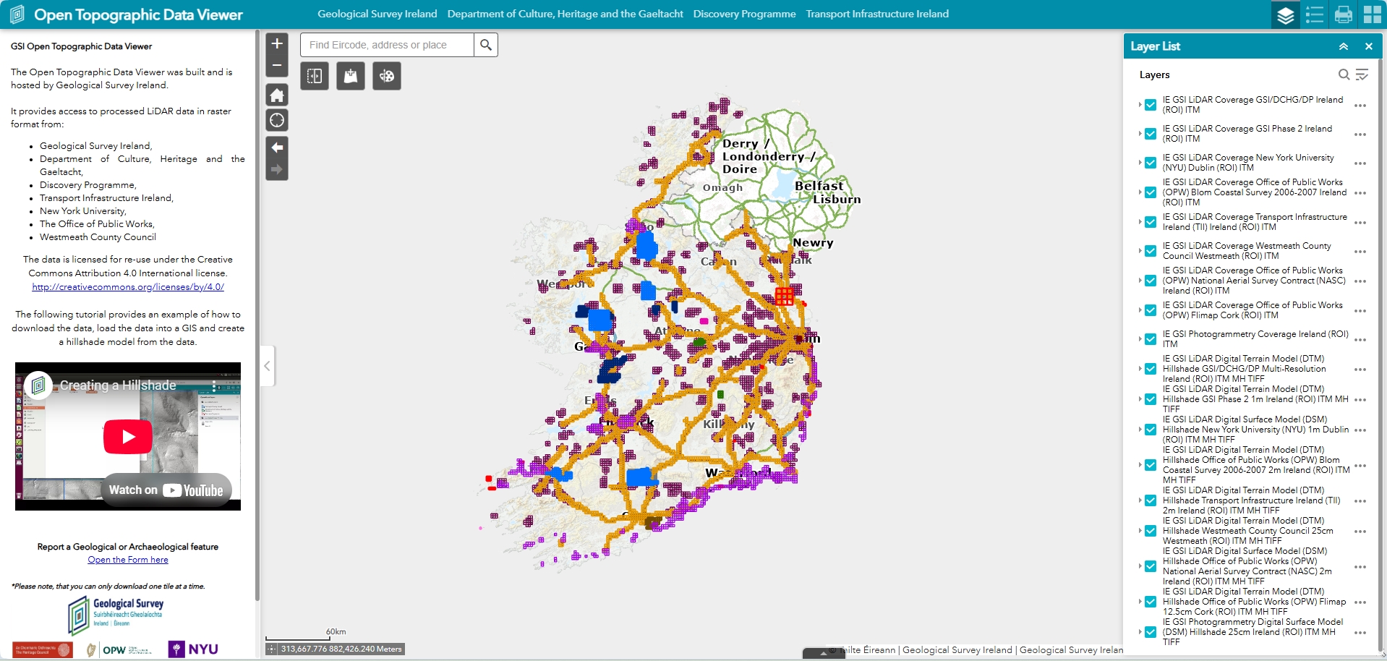Open the Basemap Gallery grid icon
Viewport: 1387px width, 661px height.
[1373, 14]
